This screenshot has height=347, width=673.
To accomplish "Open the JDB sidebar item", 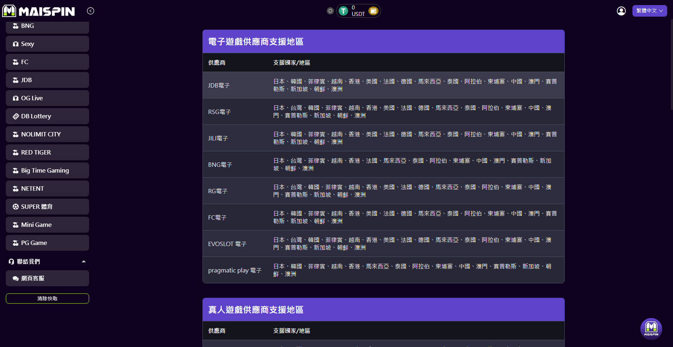I will [47, 80].
